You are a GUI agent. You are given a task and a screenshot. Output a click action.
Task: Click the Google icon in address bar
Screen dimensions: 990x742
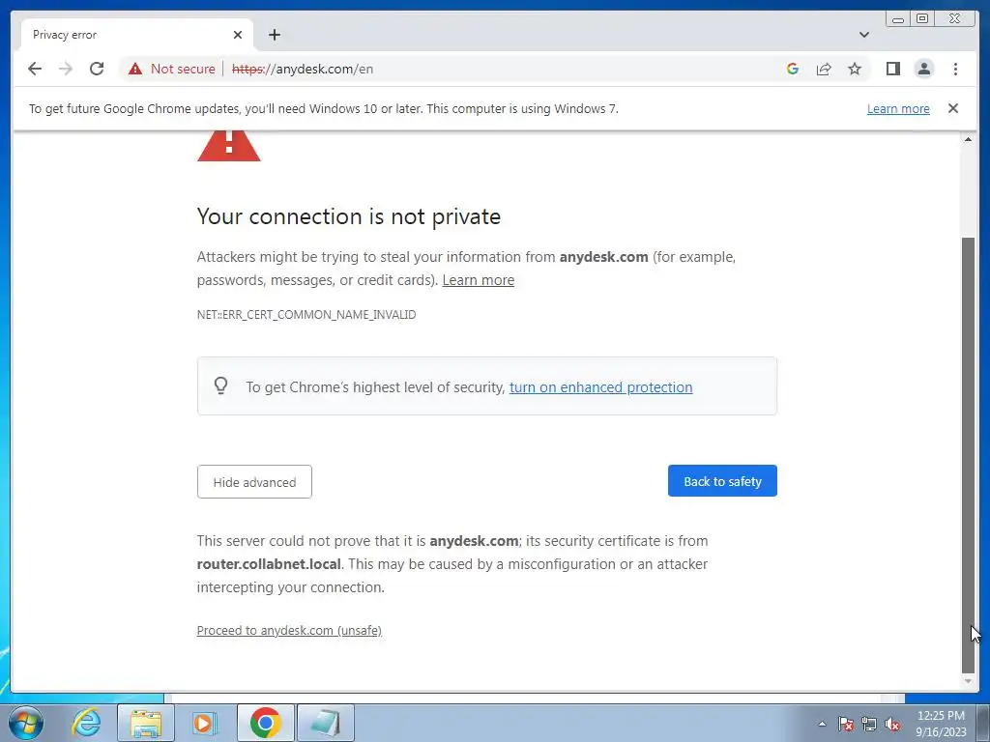tap(793, 69)
